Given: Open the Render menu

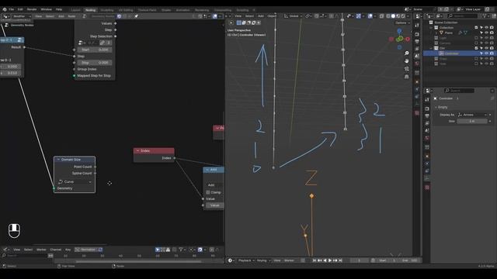Looking at the screenshot, I should click(32, 9).
